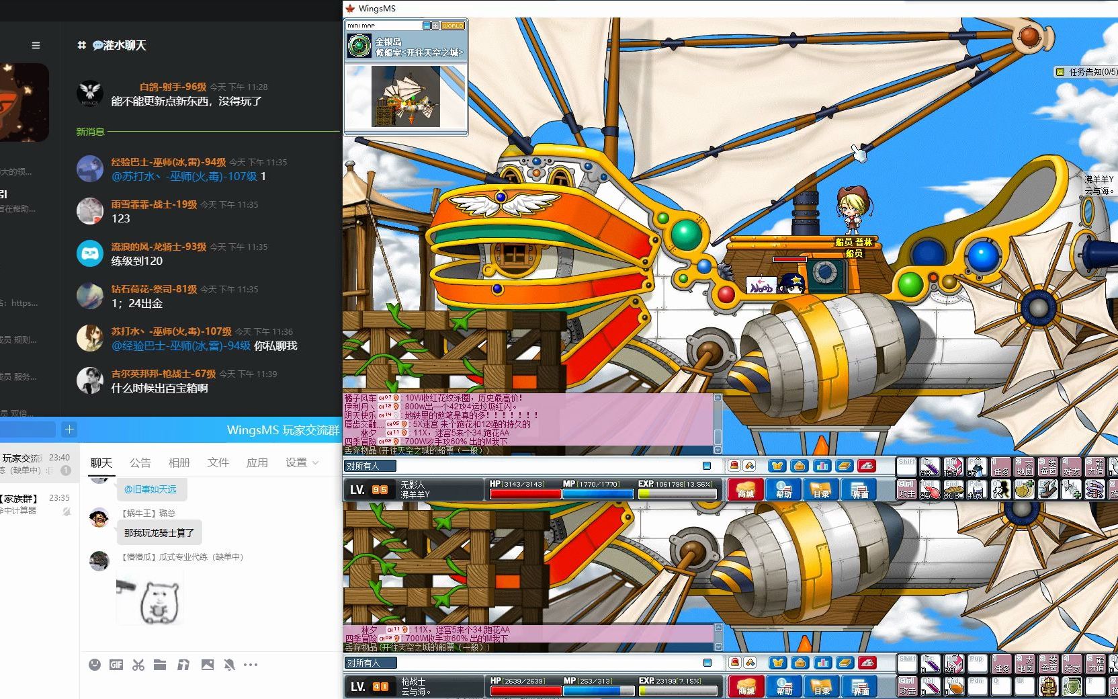1118x699 pixels.
Task: Toggle chat box size button in level 41 window
Action: [x=707, y=663]
